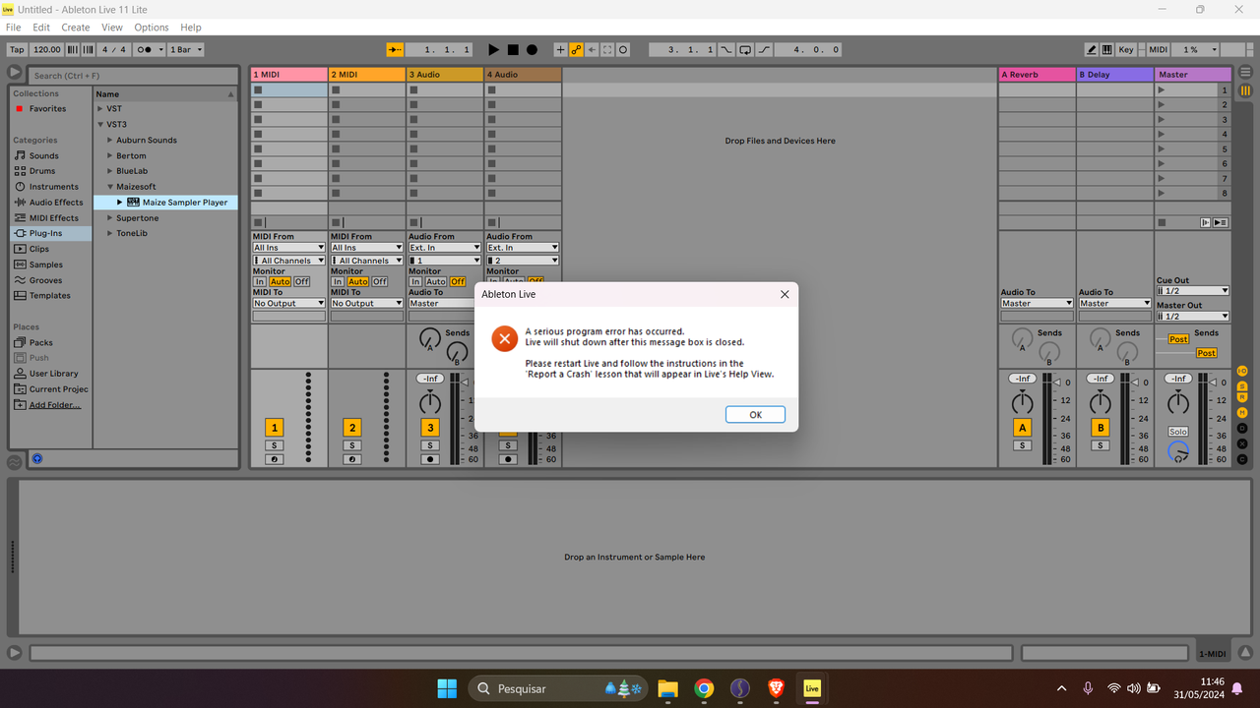Image resolution: width=1260 pixels, height=708 pixels.
Task: Click the Session View selector button
Action: (1245, 90)
